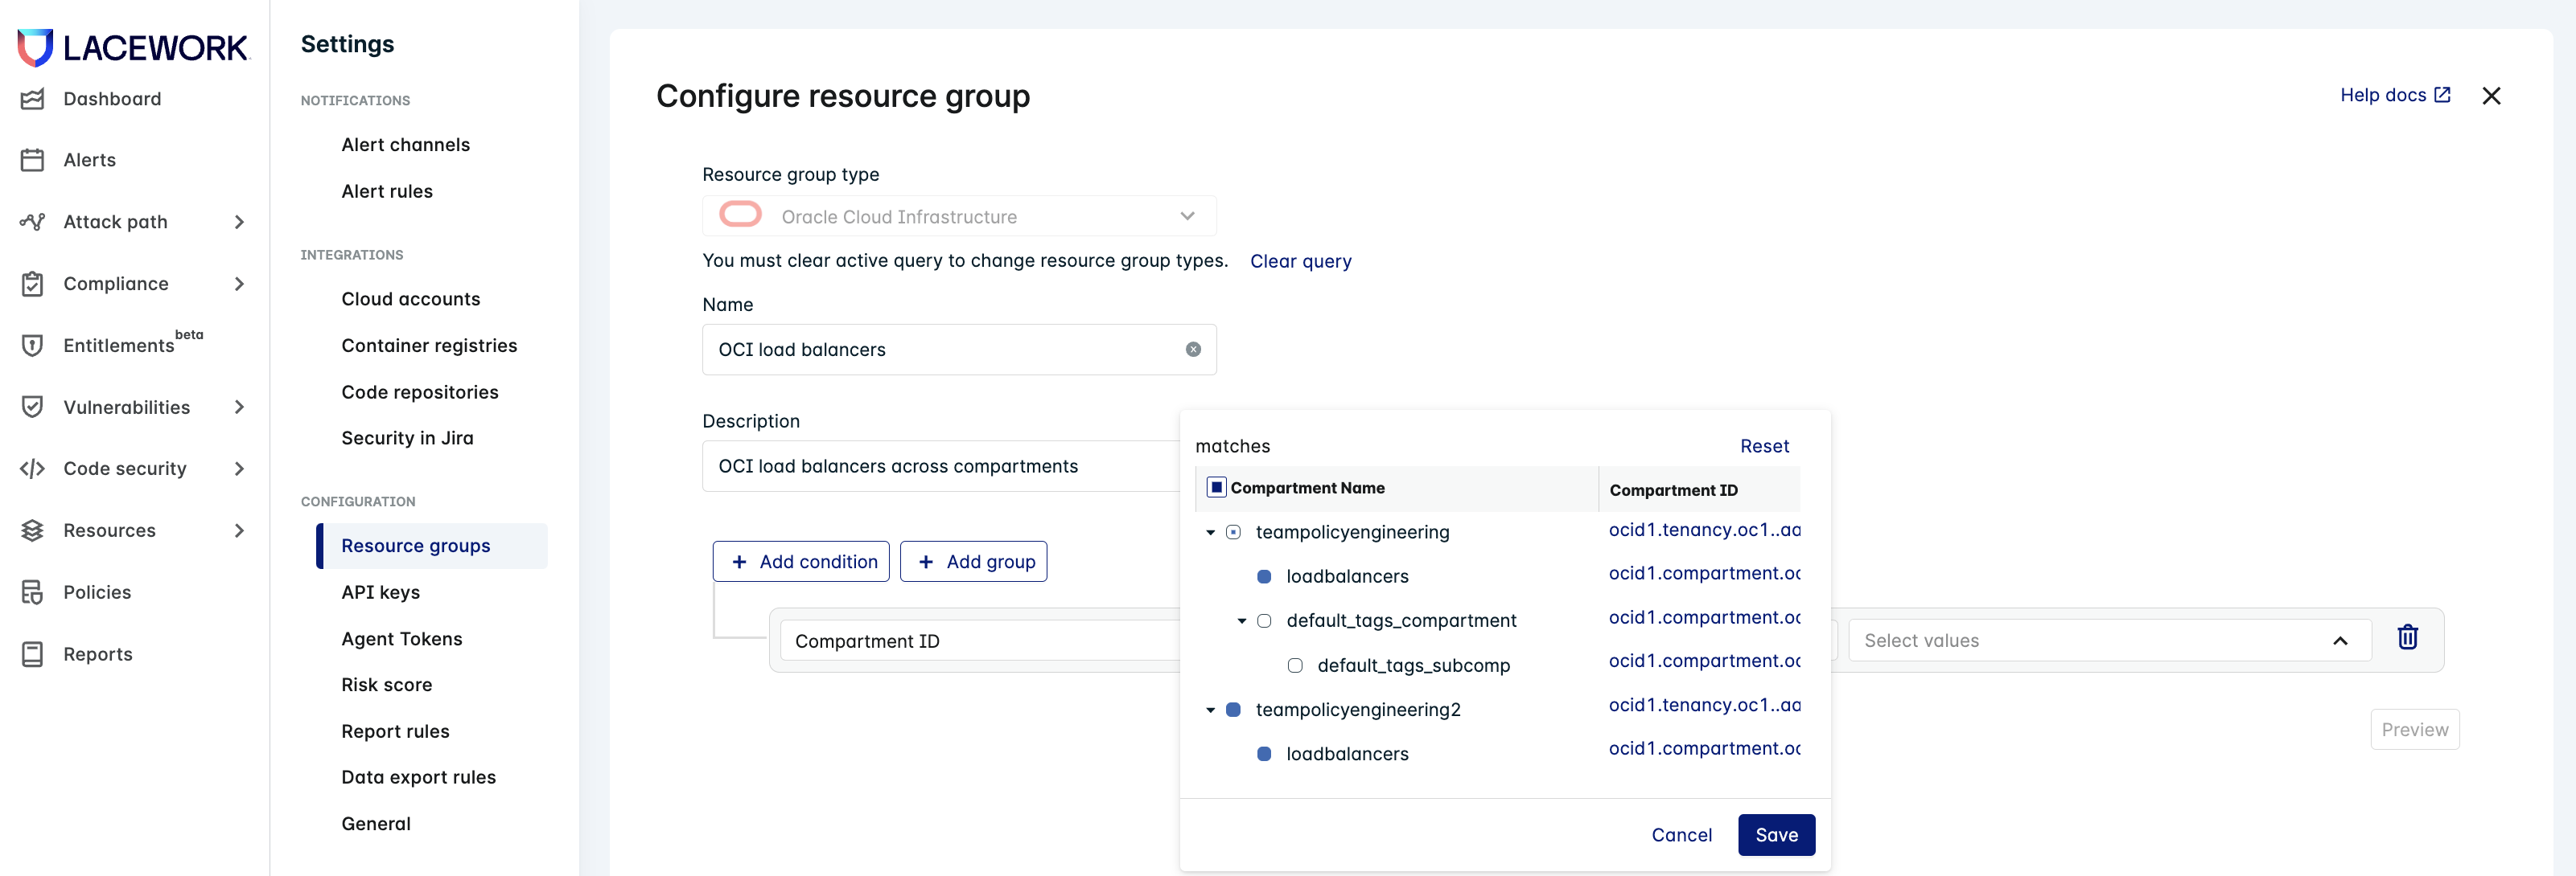Select the Attack path graph icon
Screen dimensions: 2576x876
32,222
